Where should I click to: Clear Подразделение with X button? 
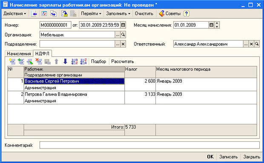[123, 44]
